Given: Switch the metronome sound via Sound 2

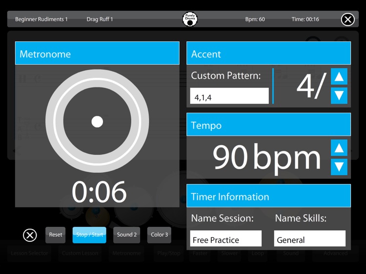Looking at the screenshot, I should [127, 235].
